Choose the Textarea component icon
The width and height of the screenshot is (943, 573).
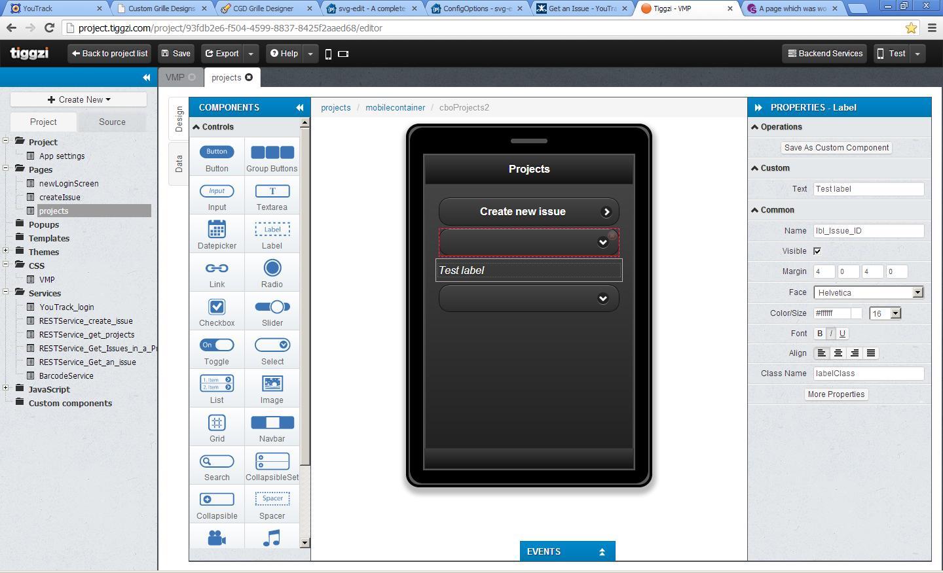272,191
